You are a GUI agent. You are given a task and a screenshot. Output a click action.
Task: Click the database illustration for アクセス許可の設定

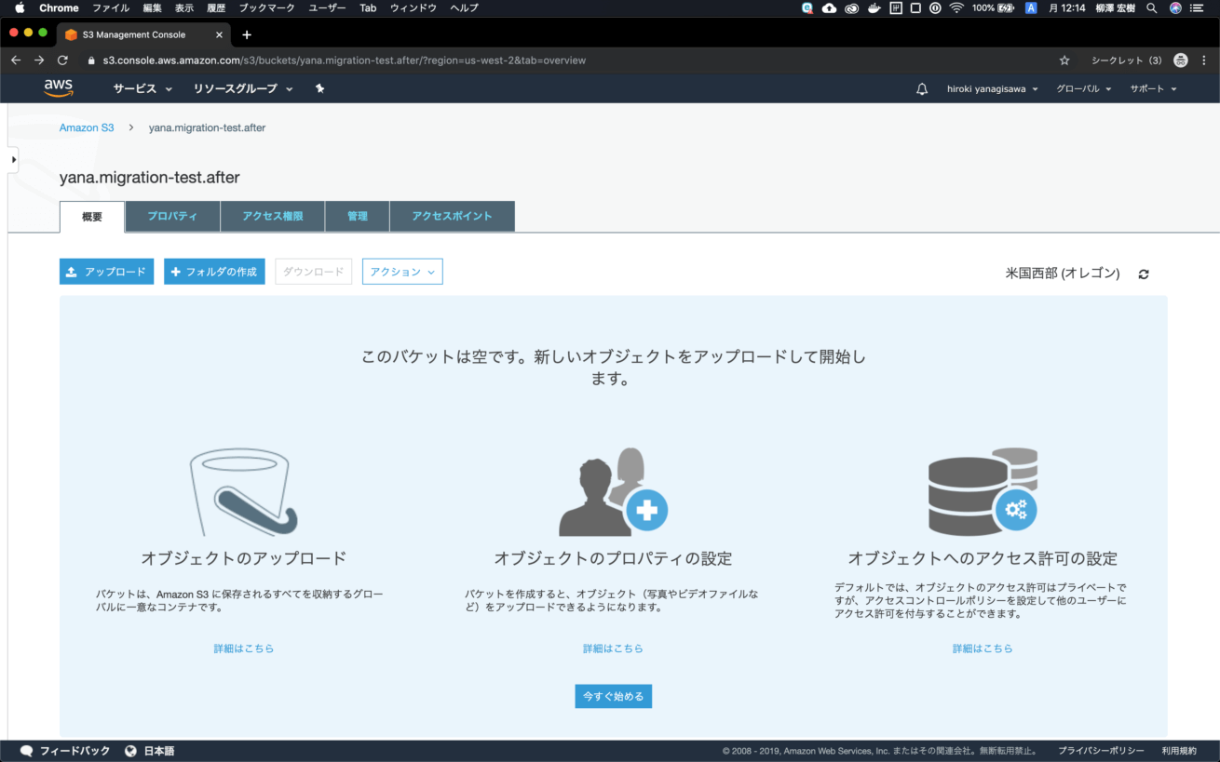pos(983,492)
